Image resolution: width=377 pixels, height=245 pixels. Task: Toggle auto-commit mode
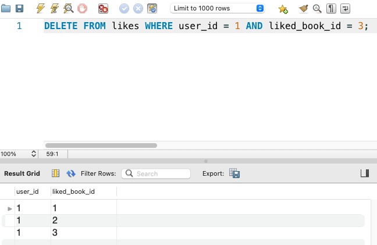[x=152, y=8]
